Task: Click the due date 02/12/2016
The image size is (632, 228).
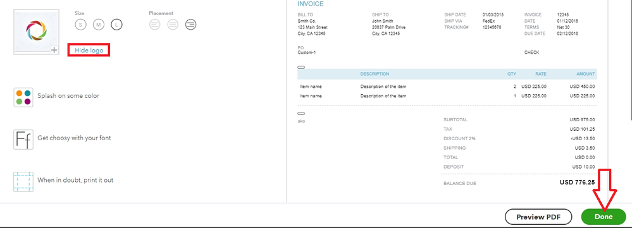Action: pos(567,33)
